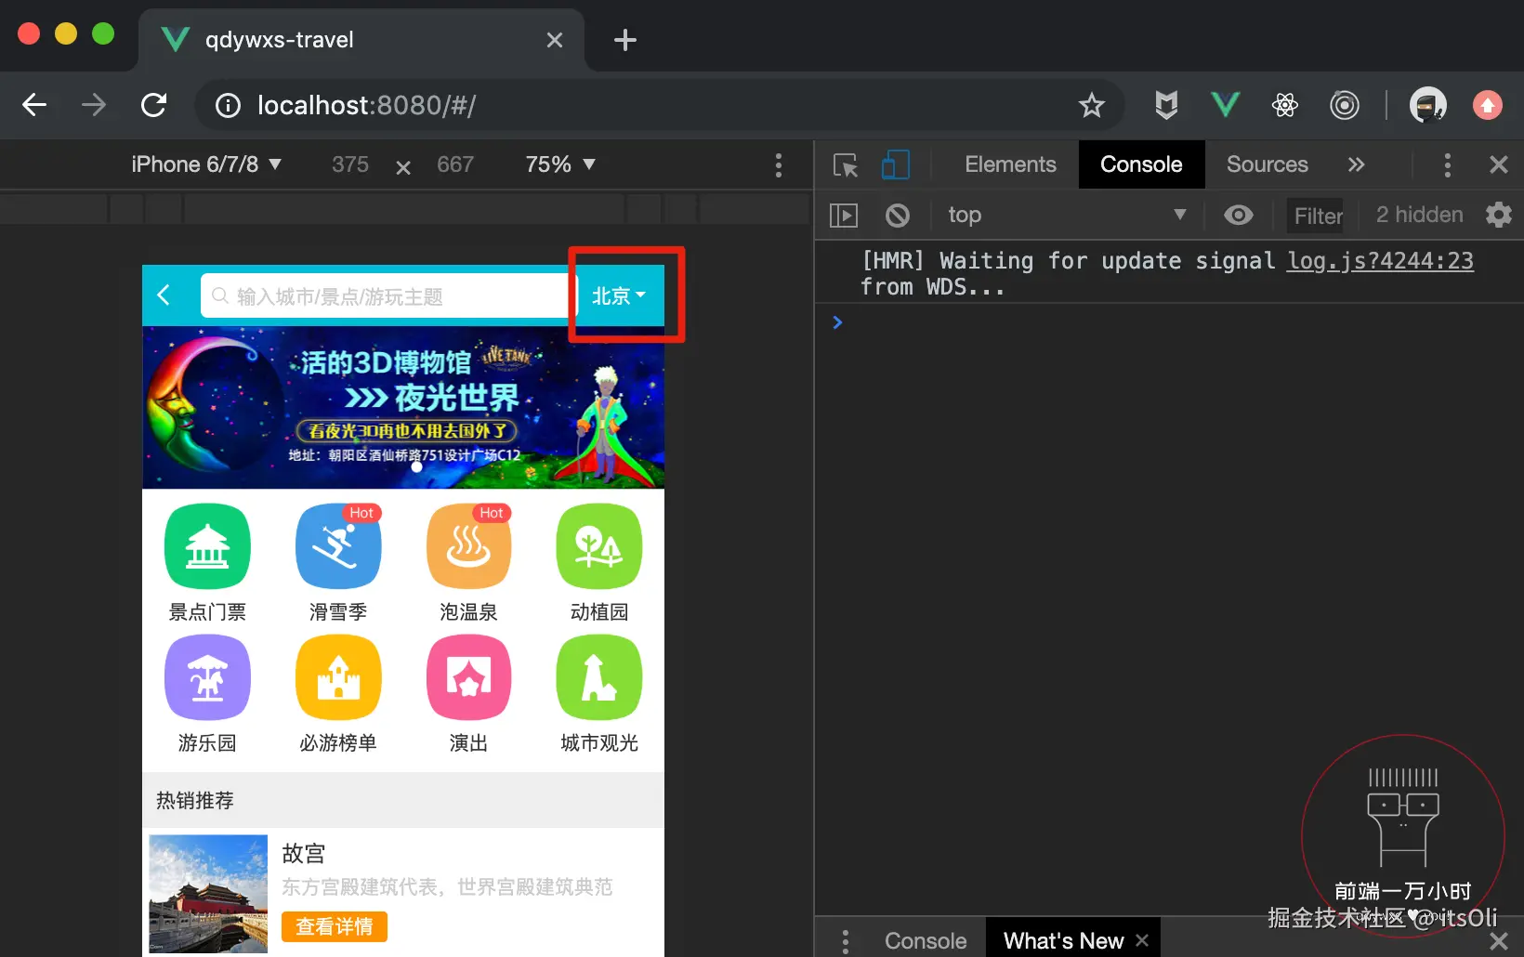Tap the 景点门票 icon

207,546
